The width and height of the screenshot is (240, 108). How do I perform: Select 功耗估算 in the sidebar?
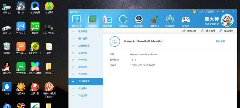click(x=86, y=96)
